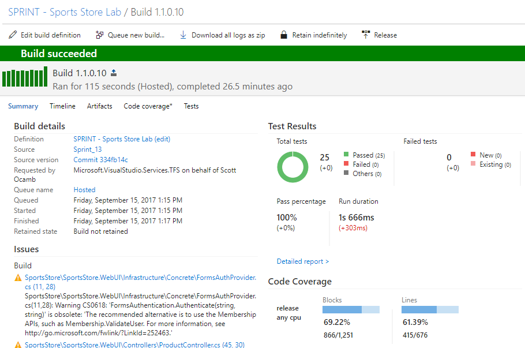525x348 pixels.
Task: Open the Timeline tab
Action: (x=63, y=106)
